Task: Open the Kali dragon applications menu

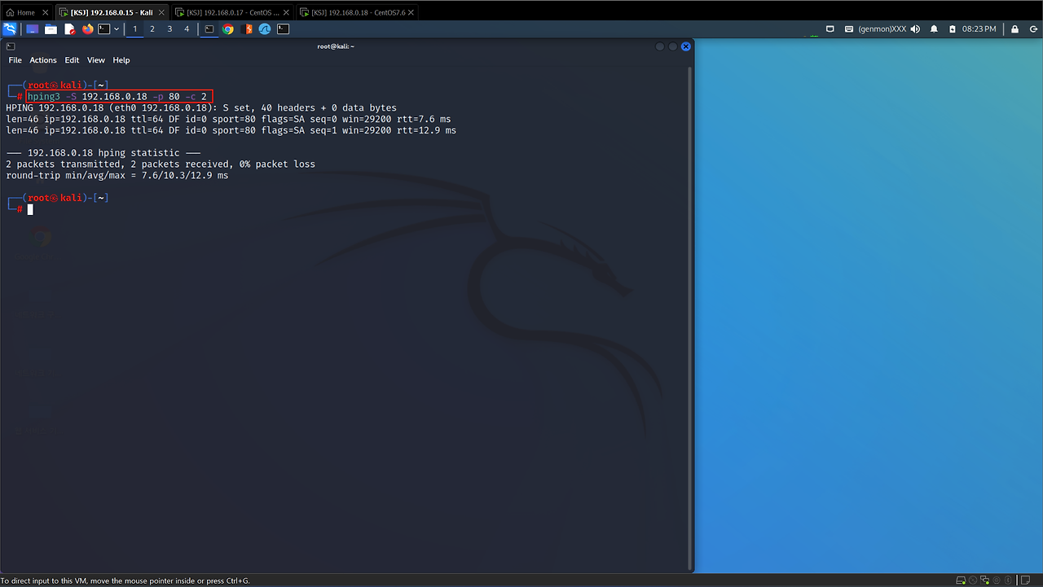Action: 10,29
